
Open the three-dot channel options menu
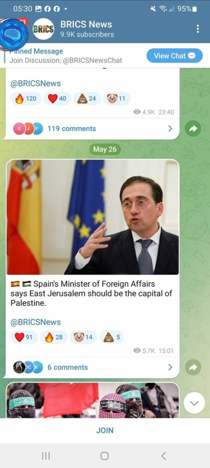click(198, 29)
